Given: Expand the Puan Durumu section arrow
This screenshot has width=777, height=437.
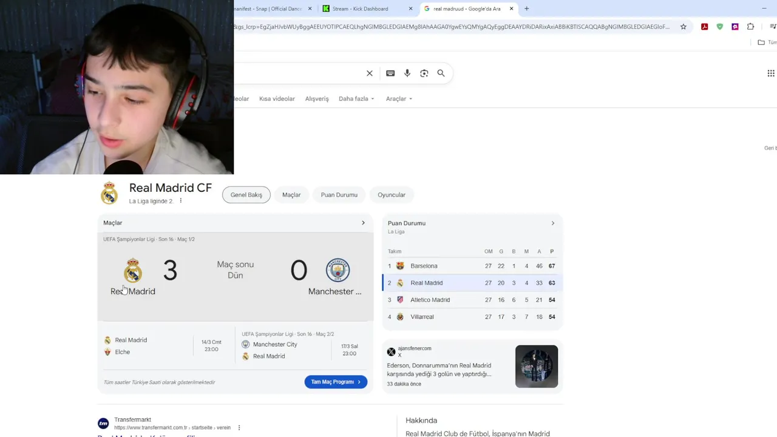Looking at the screenshot, I should pyautogui.click(x=552, y=223).
